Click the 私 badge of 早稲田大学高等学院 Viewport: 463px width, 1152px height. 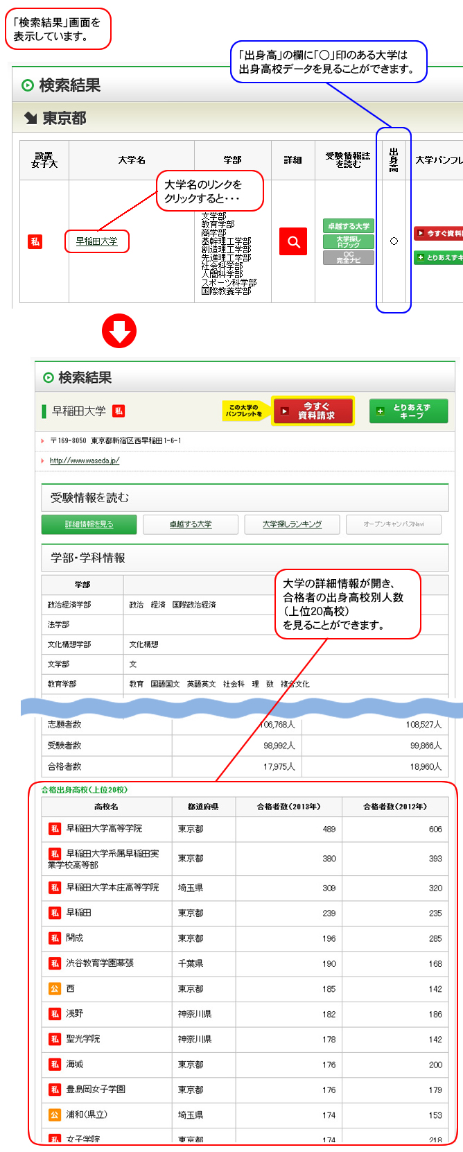pos(55,829)
